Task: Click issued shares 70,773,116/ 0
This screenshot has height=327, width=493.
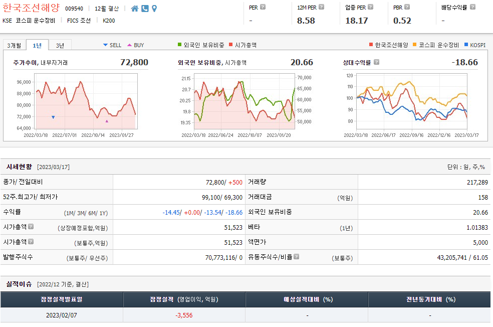Action: point(224,257)
